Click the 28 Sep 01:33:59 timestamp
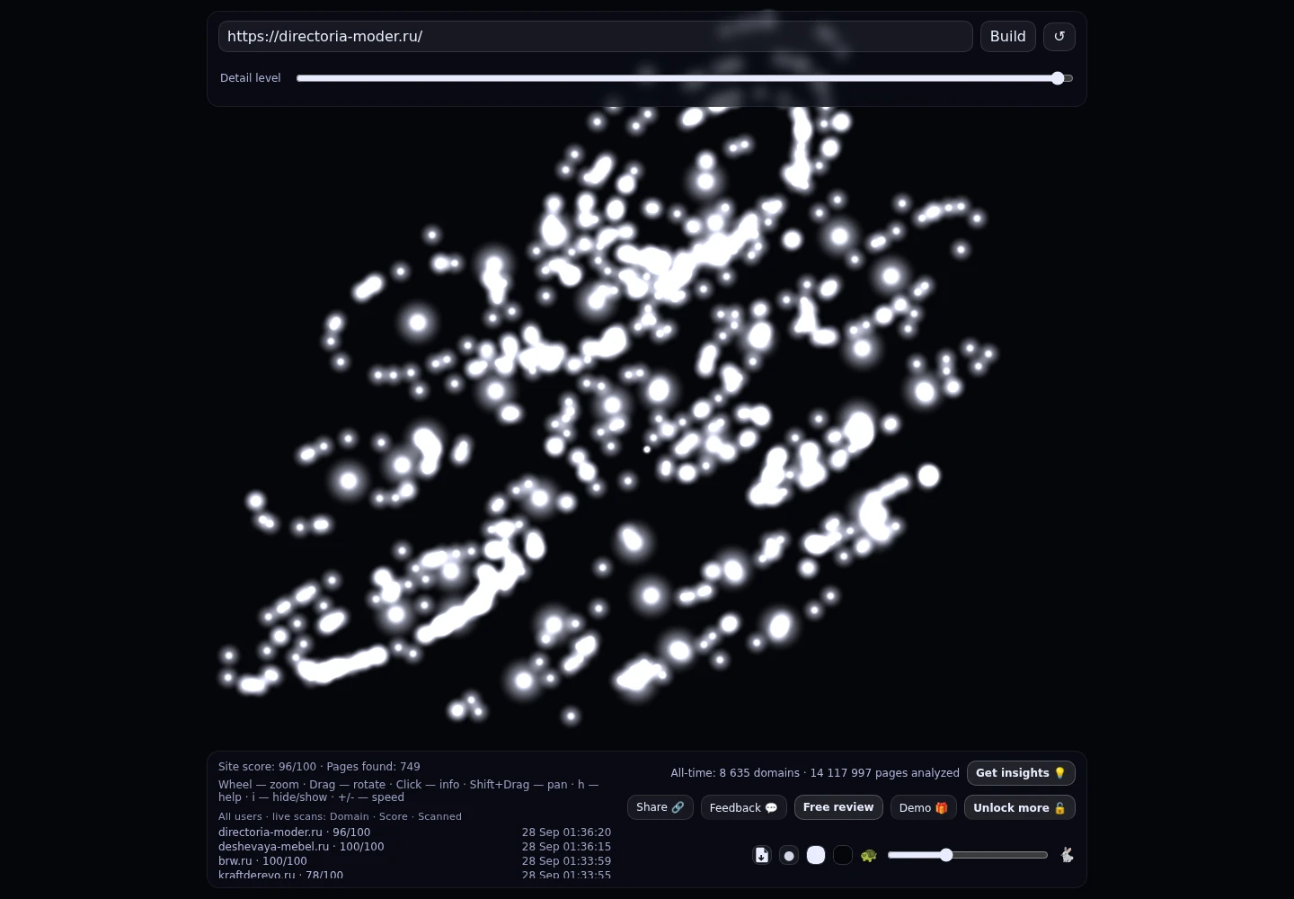The image size is (1294, 899). tap(566, 861)
